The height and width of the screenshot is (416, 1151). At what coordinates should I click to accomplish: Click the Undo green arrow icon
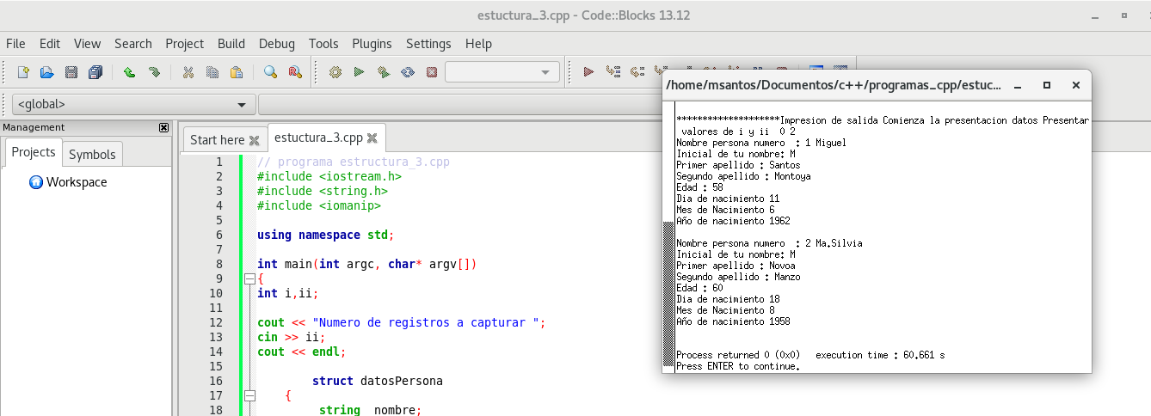(129, 72)
